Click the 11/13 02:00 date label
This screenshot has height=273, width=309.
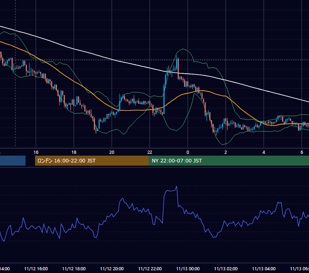click(x=226, y=268)
